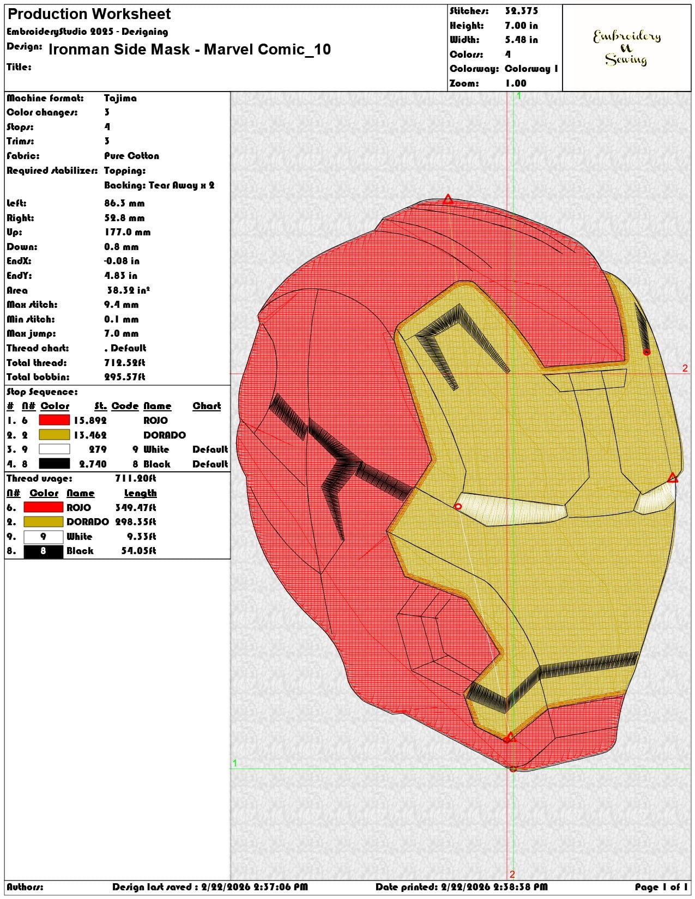This screenshot has height=899, width=695.
Task: Click the Chart column header
Action: [207, 406]
